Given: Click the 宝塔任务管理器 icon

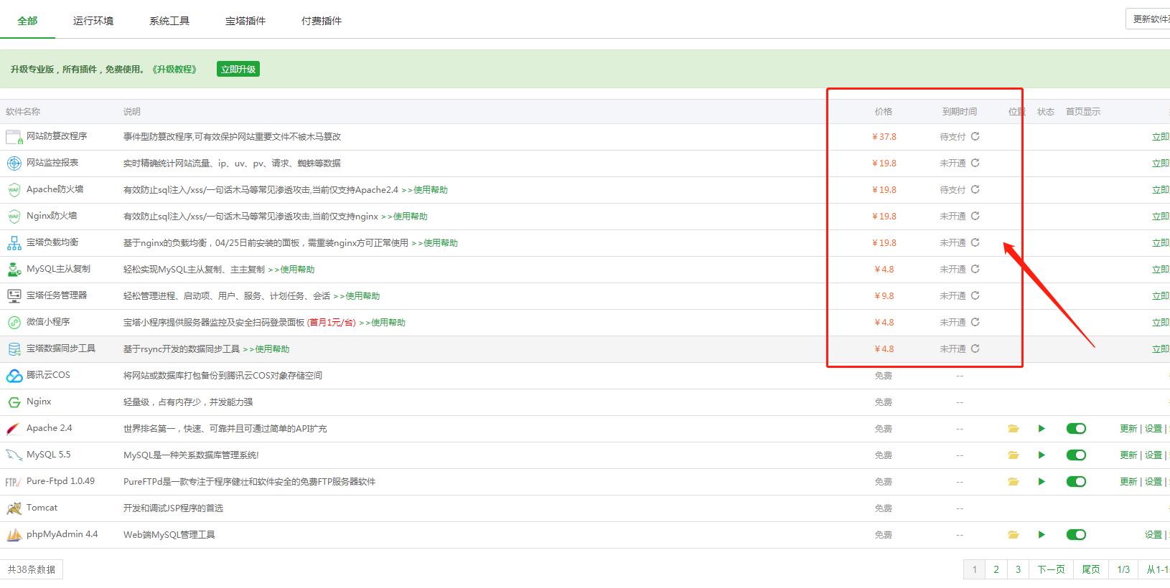Looking at the screenshot, I should (x=14, y=296).
